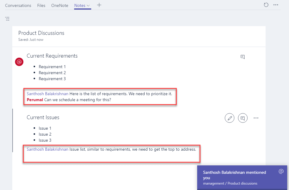Screen dimensions: 289x190
Task: Open comments for Current Requirements section
Action: click(243, 57)
